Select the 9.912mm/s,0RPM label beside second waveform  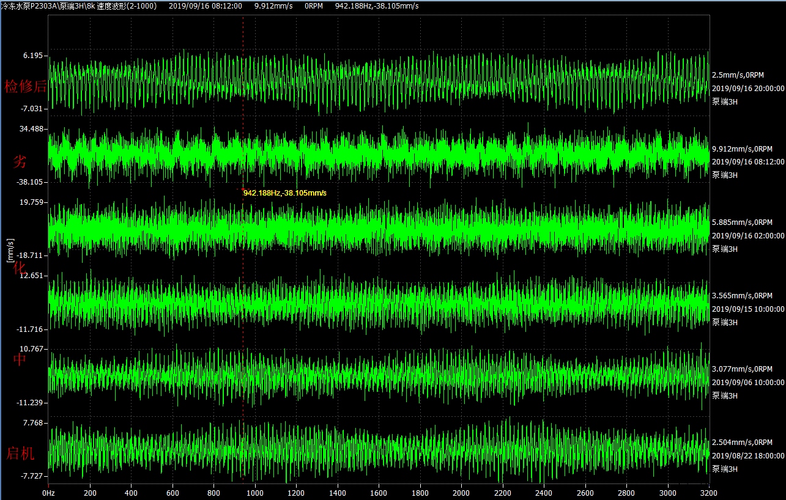click(742, 149)
